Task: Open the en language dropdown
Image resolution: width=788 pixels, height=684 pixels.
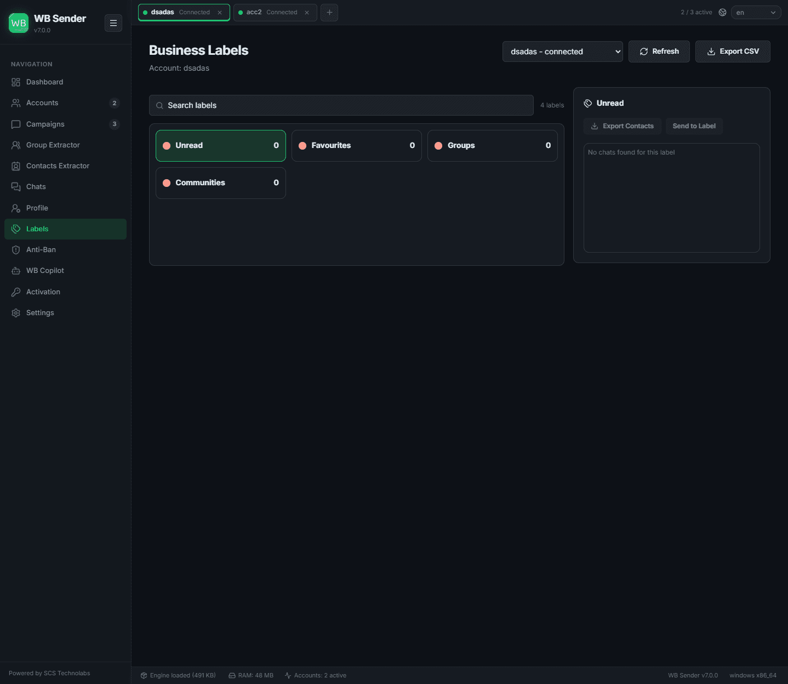Action: [x=756, y=12]
